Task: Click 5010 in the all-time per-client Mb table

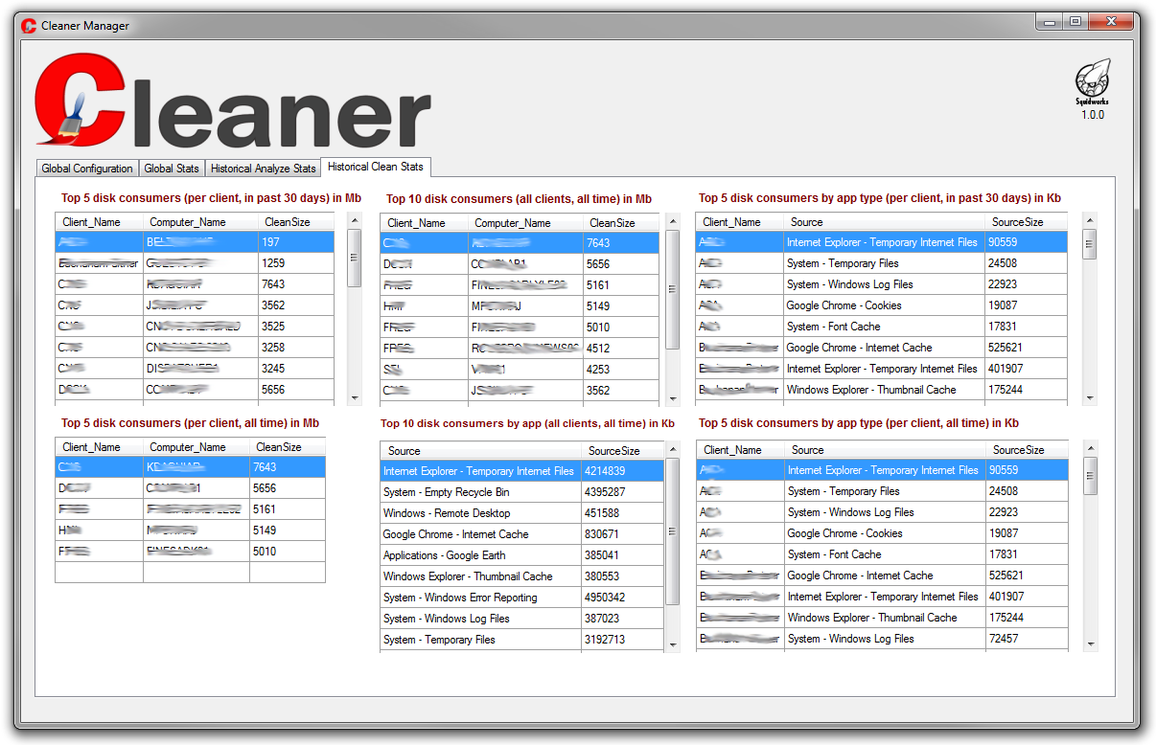Action: pyautogui.click(x=288, y=552)
